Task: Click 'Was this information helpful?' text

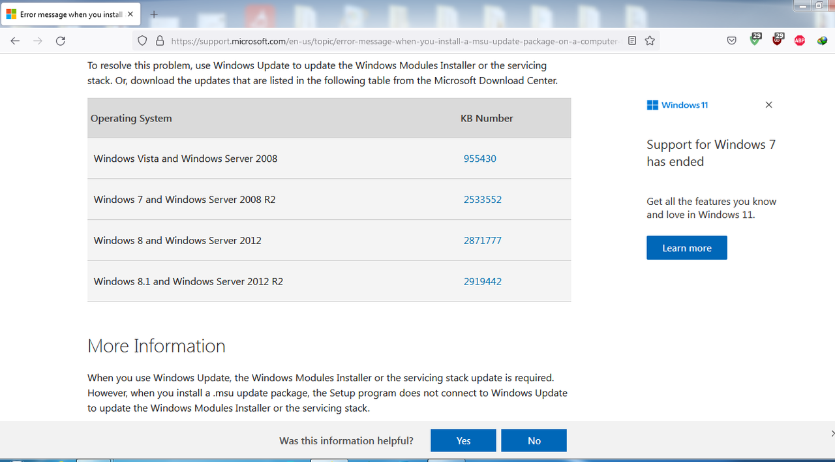Action: click(x=346, y=441)
